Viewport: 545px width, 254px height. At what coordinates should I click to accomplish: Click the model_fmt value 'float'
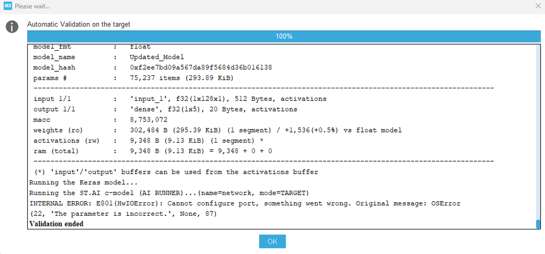(140, 46)
